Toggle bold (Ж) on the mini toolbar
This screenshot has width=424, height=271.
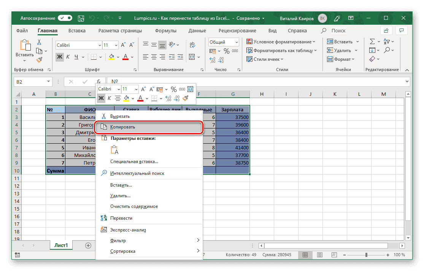click(101, 98)
